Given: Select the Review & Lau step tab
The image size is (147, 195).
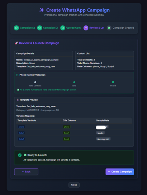Looking at the screenshot, I should [x=94, y=28].
